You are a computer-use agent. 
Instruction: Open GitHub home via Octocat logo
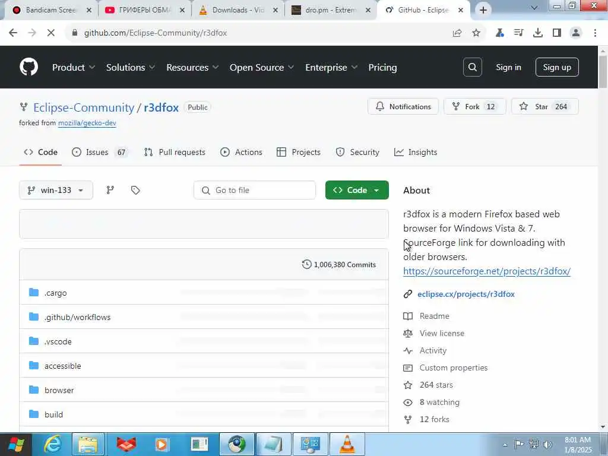pos(28,67)
